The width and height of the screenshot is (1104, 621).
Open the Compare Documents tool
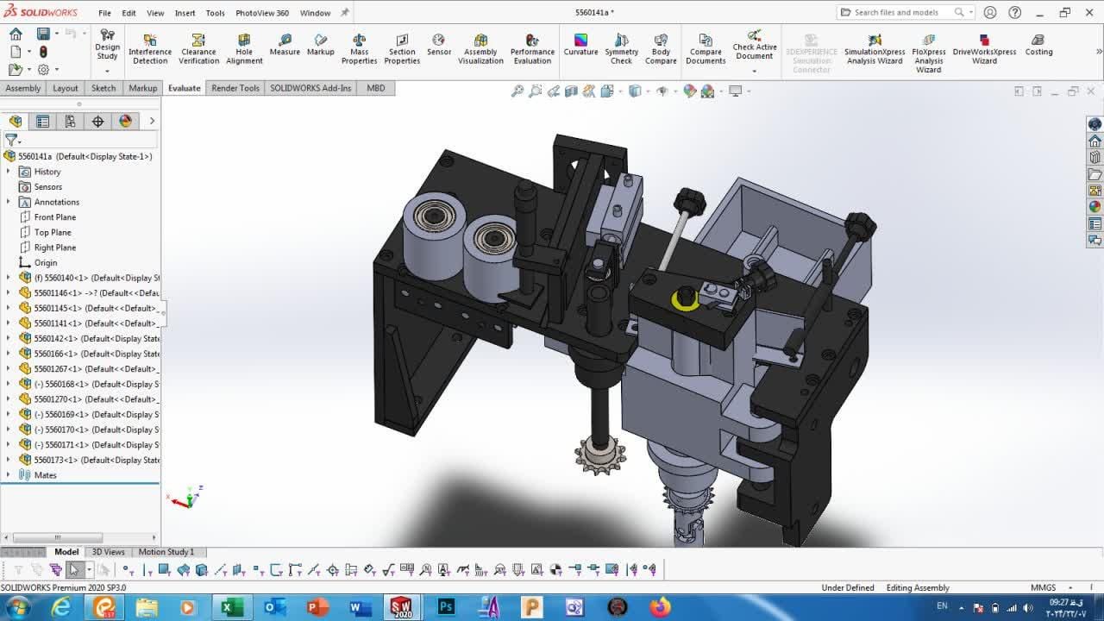tap(706, 50)
